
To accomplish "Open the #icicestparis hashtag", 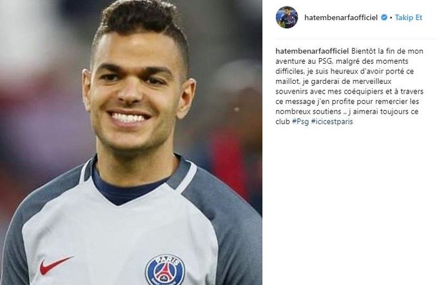I will coord(332,122).
